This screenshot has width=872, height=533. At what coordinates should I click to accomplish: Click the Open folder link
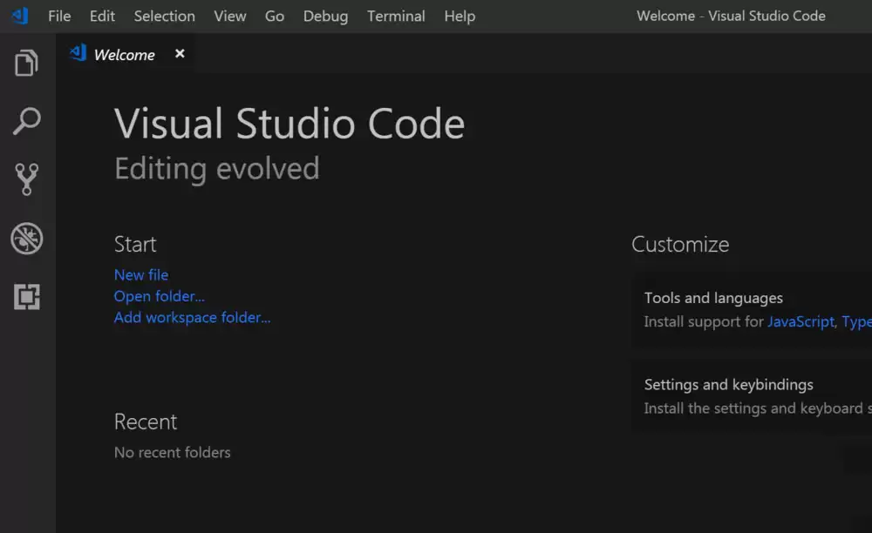click(x=160, y=296)
